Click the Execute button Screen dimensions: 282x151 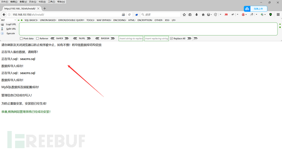11,33
